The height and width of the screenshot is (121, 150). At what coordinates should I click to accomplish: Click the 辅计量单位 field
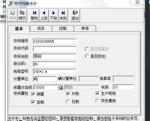pos(89,79)
